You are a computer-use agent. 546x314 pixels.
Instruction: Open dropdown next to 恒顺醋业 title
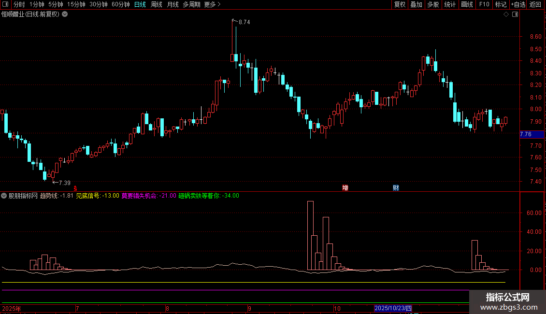(65, 14)
